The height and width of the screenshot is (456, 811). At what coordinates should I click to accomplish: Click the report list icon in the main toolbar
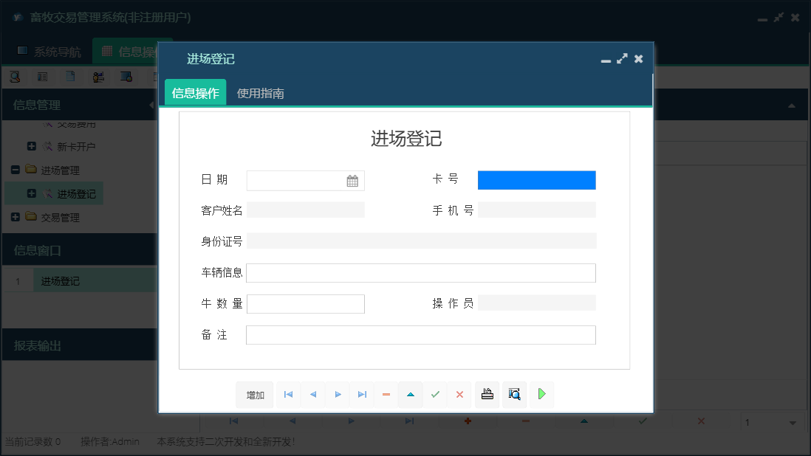tap(42, 76)
